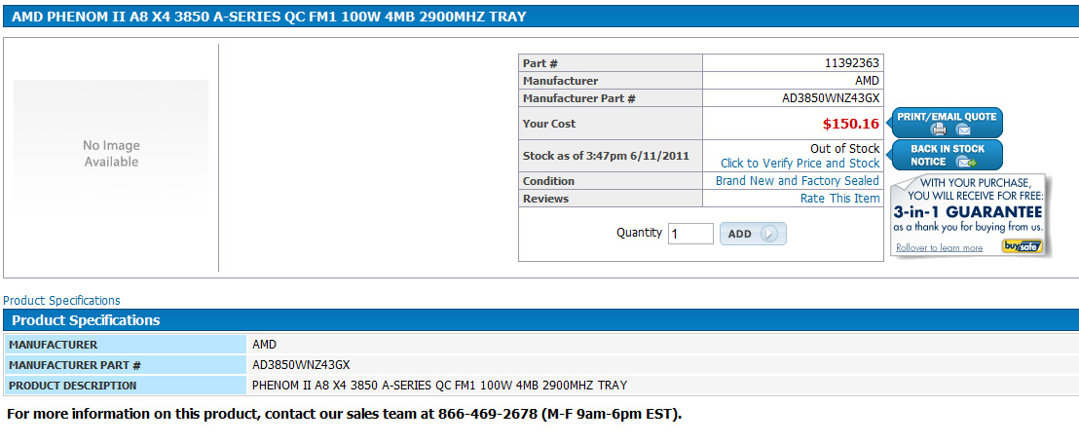Open Click to Verify Price and Stock link

[800, 164]
